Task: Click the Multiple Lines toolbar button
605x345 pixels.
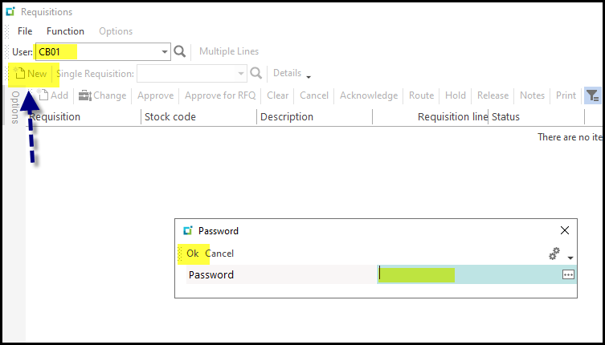Action: [229, 51]
